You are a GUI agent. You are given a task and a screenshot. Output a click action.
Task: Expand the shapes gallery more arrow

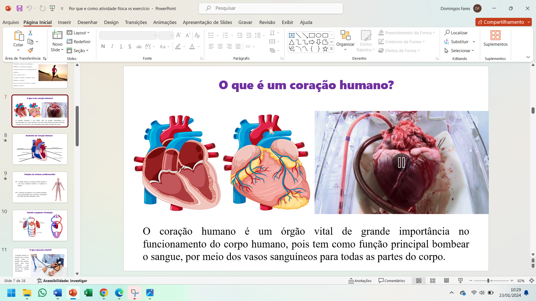coord(331,49)
